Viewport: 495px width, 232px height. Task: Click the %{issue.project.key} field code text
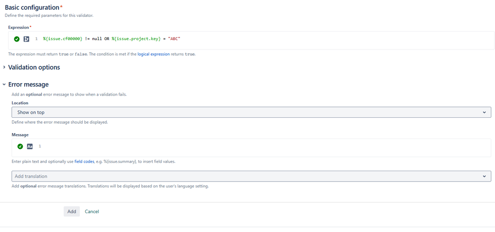point(136,39)
